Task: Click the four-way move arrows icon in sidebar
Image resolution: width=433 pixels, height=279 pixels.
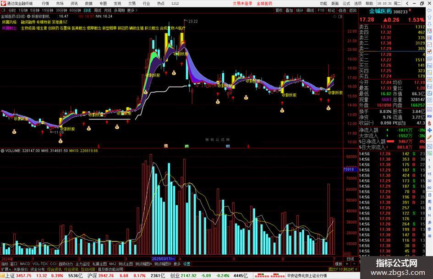Action: click(x=429, y=130)
